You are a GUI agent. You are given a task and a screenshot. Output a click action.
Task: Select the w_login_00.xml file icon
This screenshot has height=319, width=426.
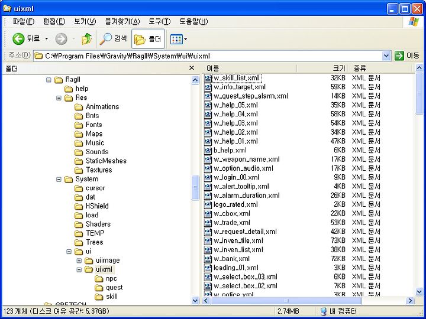(208, 178)
